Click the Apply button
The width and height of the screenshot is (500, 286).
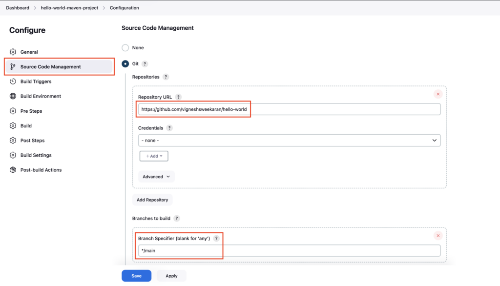[x=171, y=276]
